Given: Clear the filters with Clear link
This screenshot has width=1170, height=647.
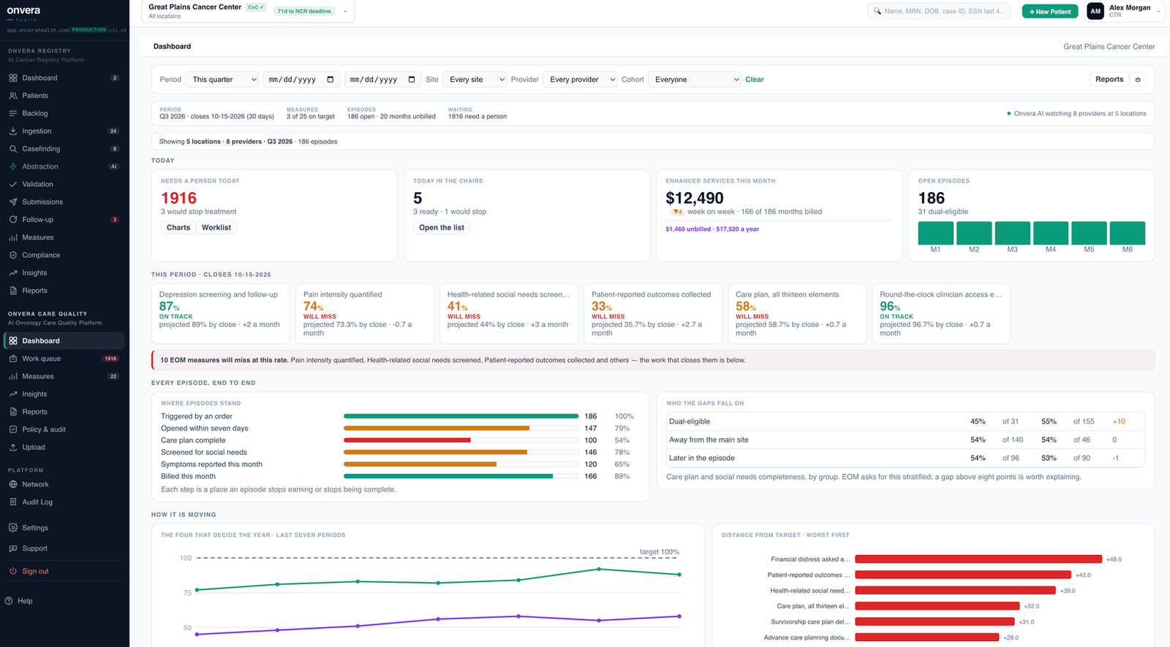Looking at the screenshot, I should (755, 80).
